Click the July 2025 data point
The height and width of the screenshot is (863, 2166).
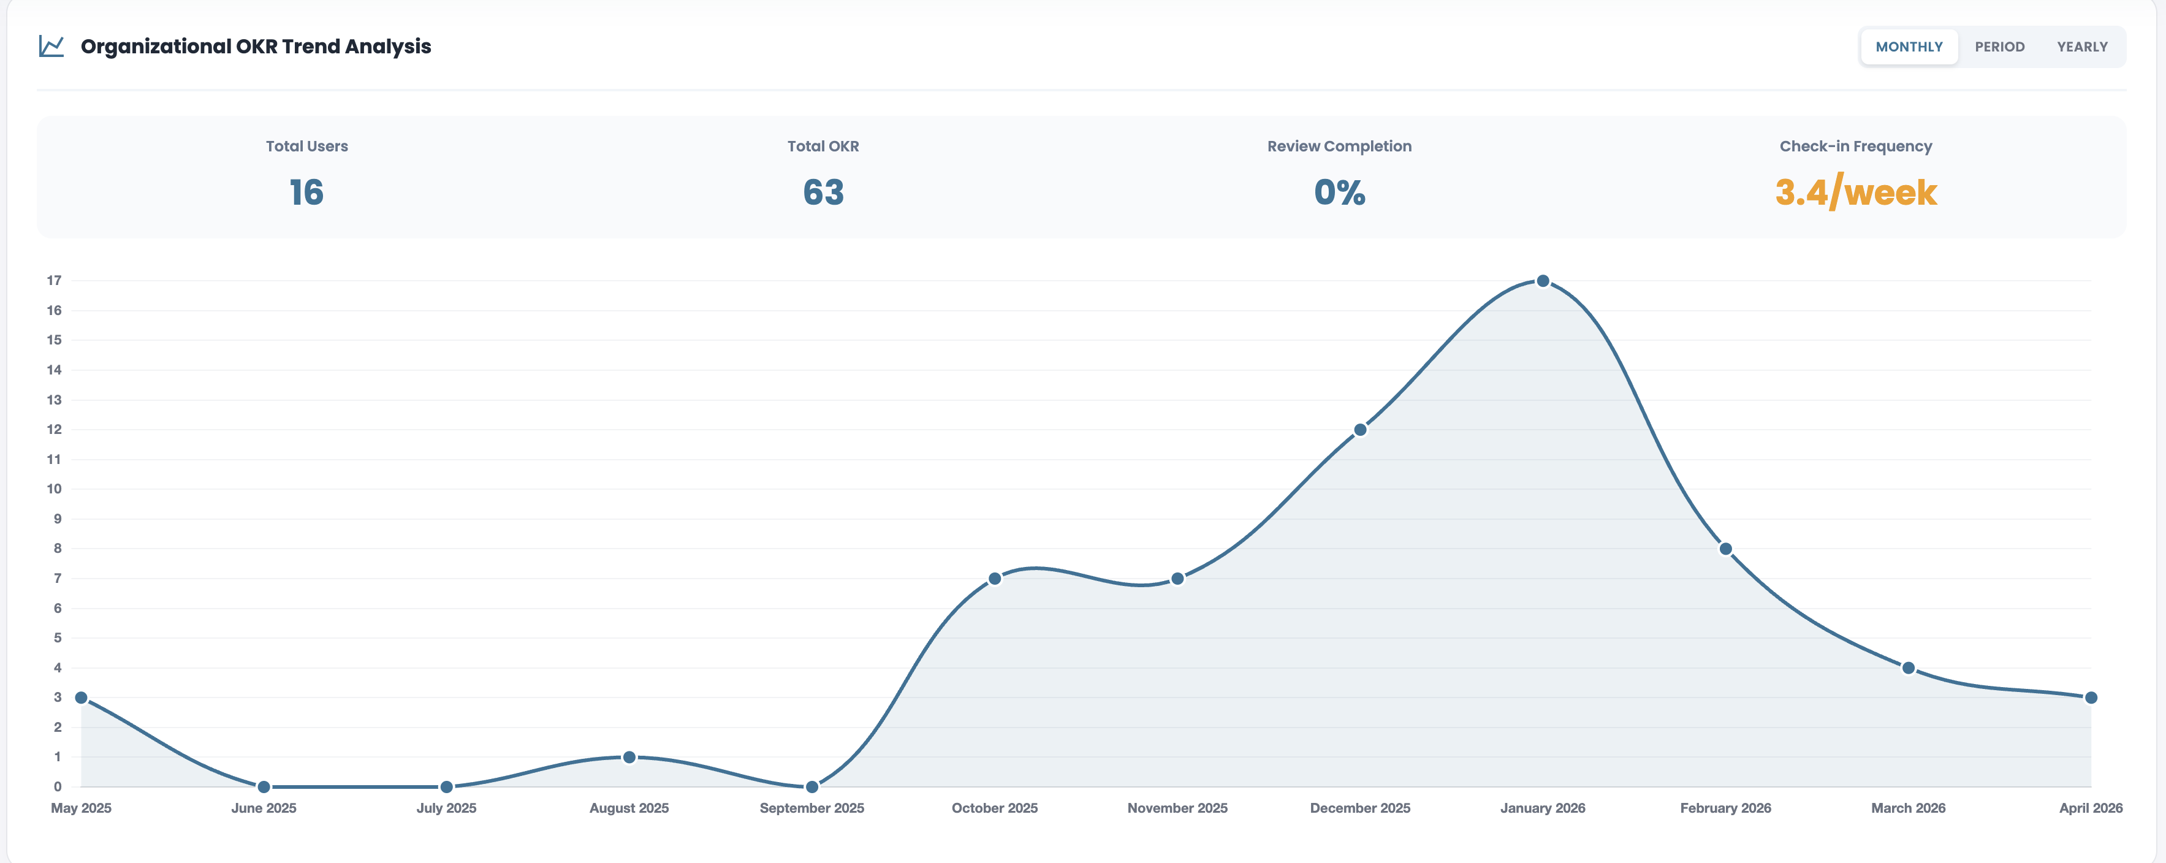click(x=446, y=786)
